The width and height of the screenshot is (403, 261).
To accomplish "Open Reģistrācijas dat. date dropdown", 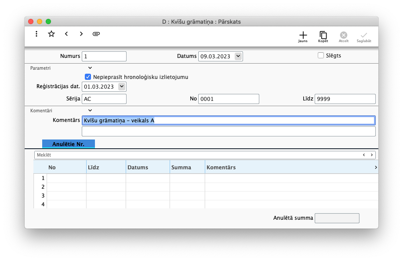I will (x=122, y=86).
